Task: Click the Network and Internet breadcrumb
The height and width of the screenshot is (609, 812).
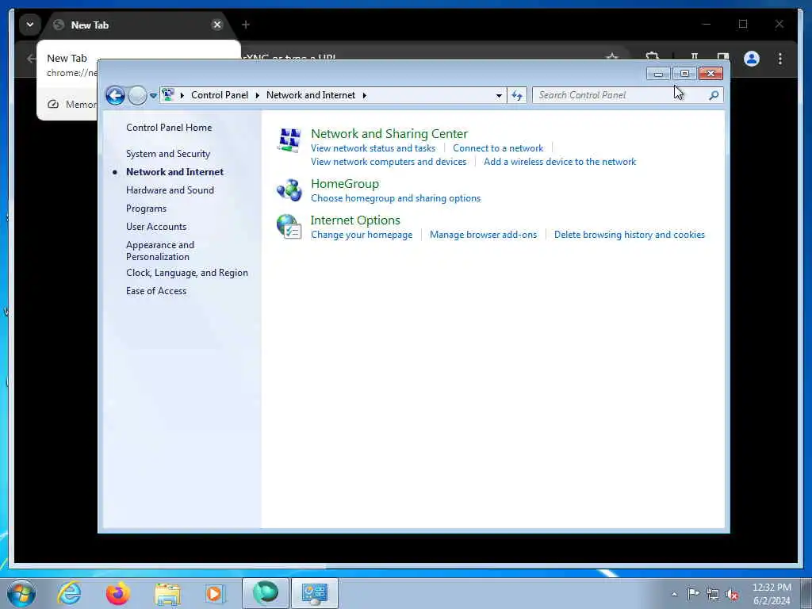Action: point(311,95)
